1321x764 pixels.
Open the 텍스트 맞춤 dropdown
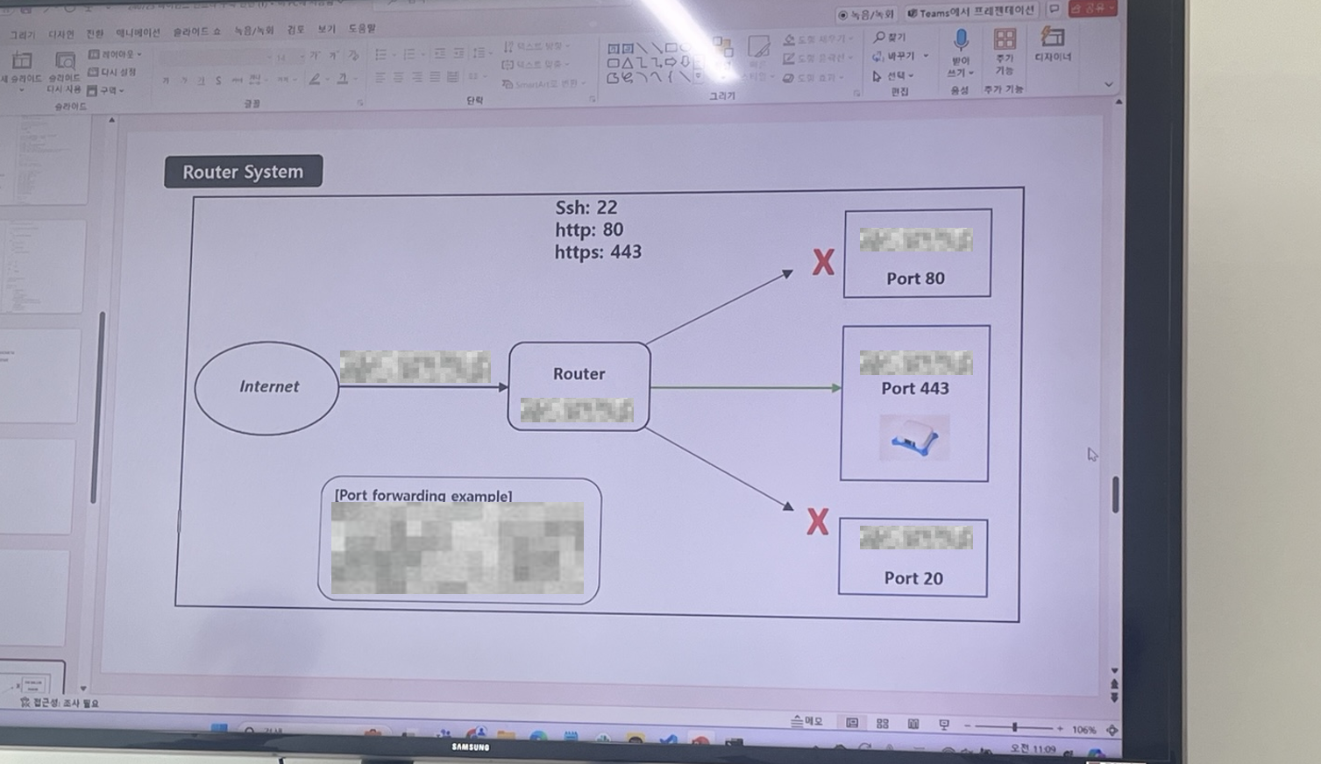[x=535, y=65]
